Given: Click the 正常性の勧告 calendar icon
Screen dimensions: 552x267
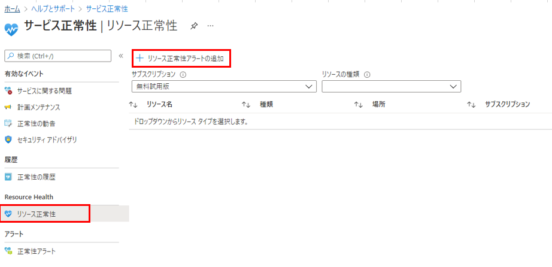Looking at the screenshot, I should [x=8, y=123].
